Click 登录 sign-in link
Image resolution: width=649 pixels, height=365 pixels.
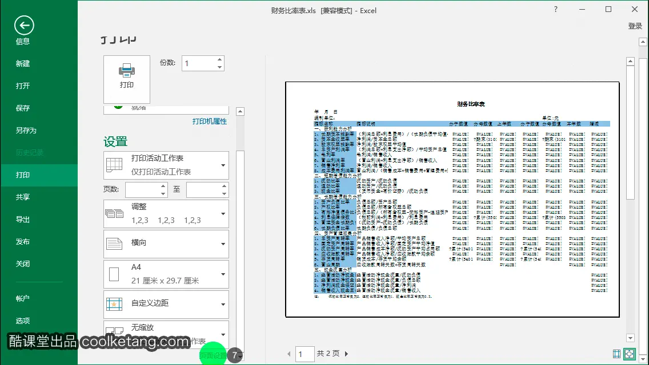[x=635, y=26]
